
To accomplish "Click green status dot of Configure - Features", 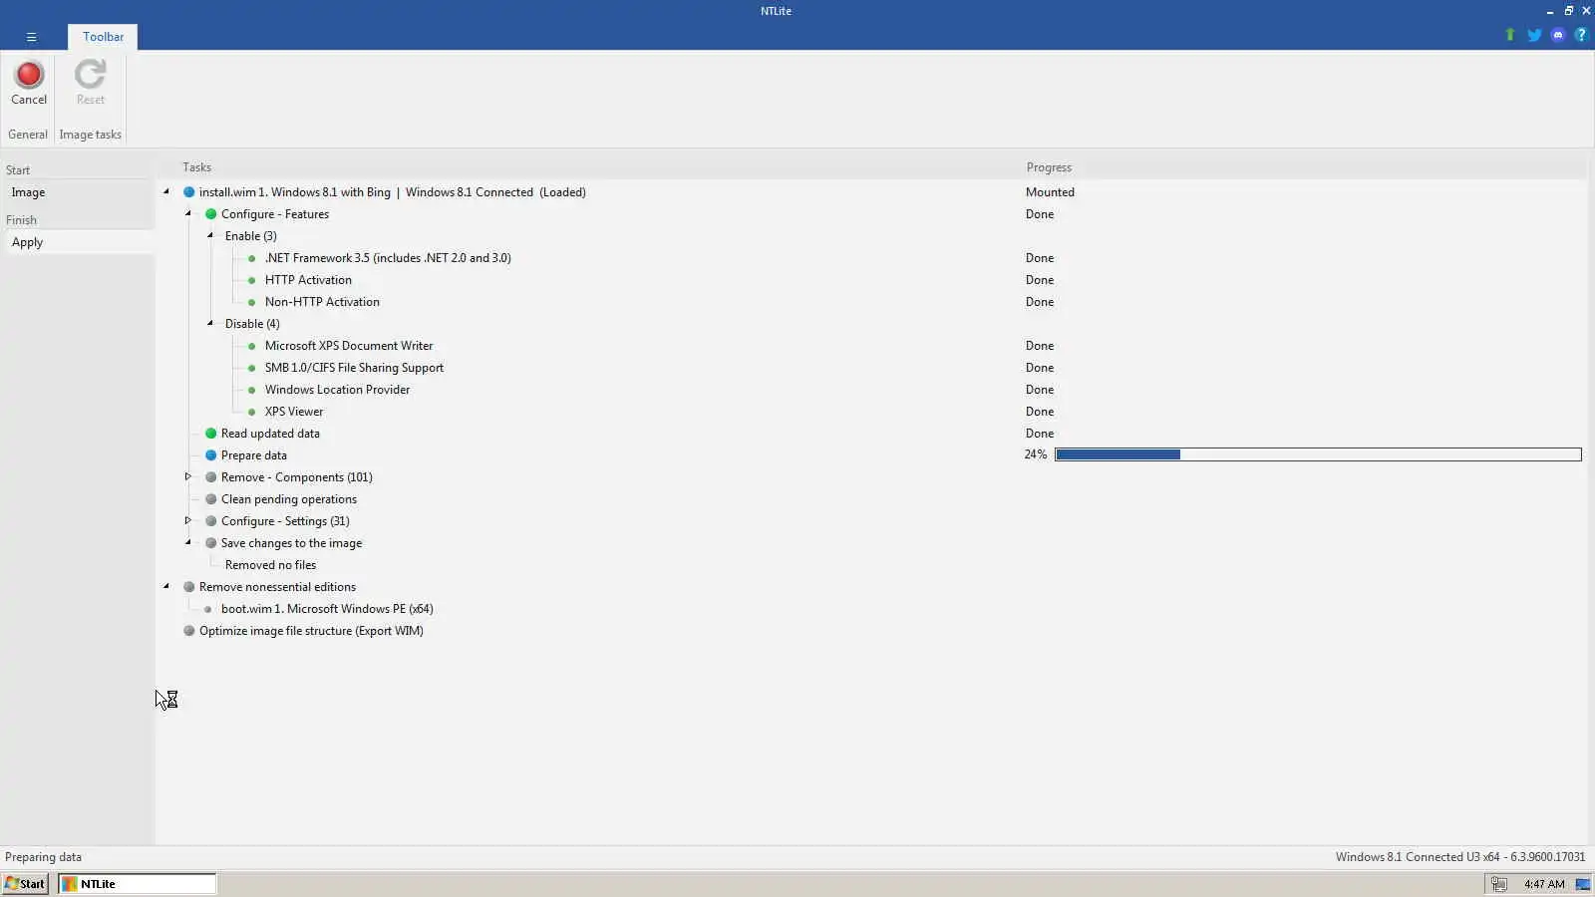I will coord(210,214).
